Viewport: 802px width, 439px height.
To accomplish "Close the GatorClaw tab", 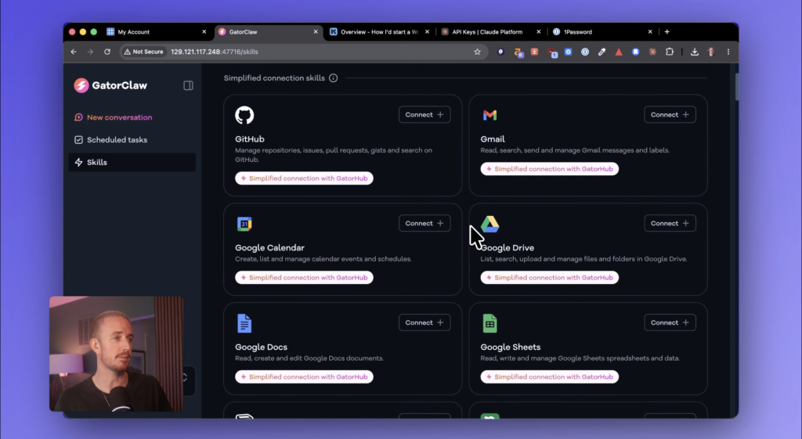I will pyautogui.click(x=316, y=31).
